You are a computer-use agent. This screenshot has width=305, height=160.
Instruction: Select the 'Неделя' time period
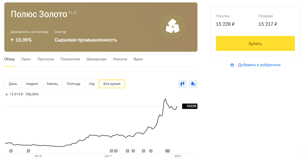32,84
